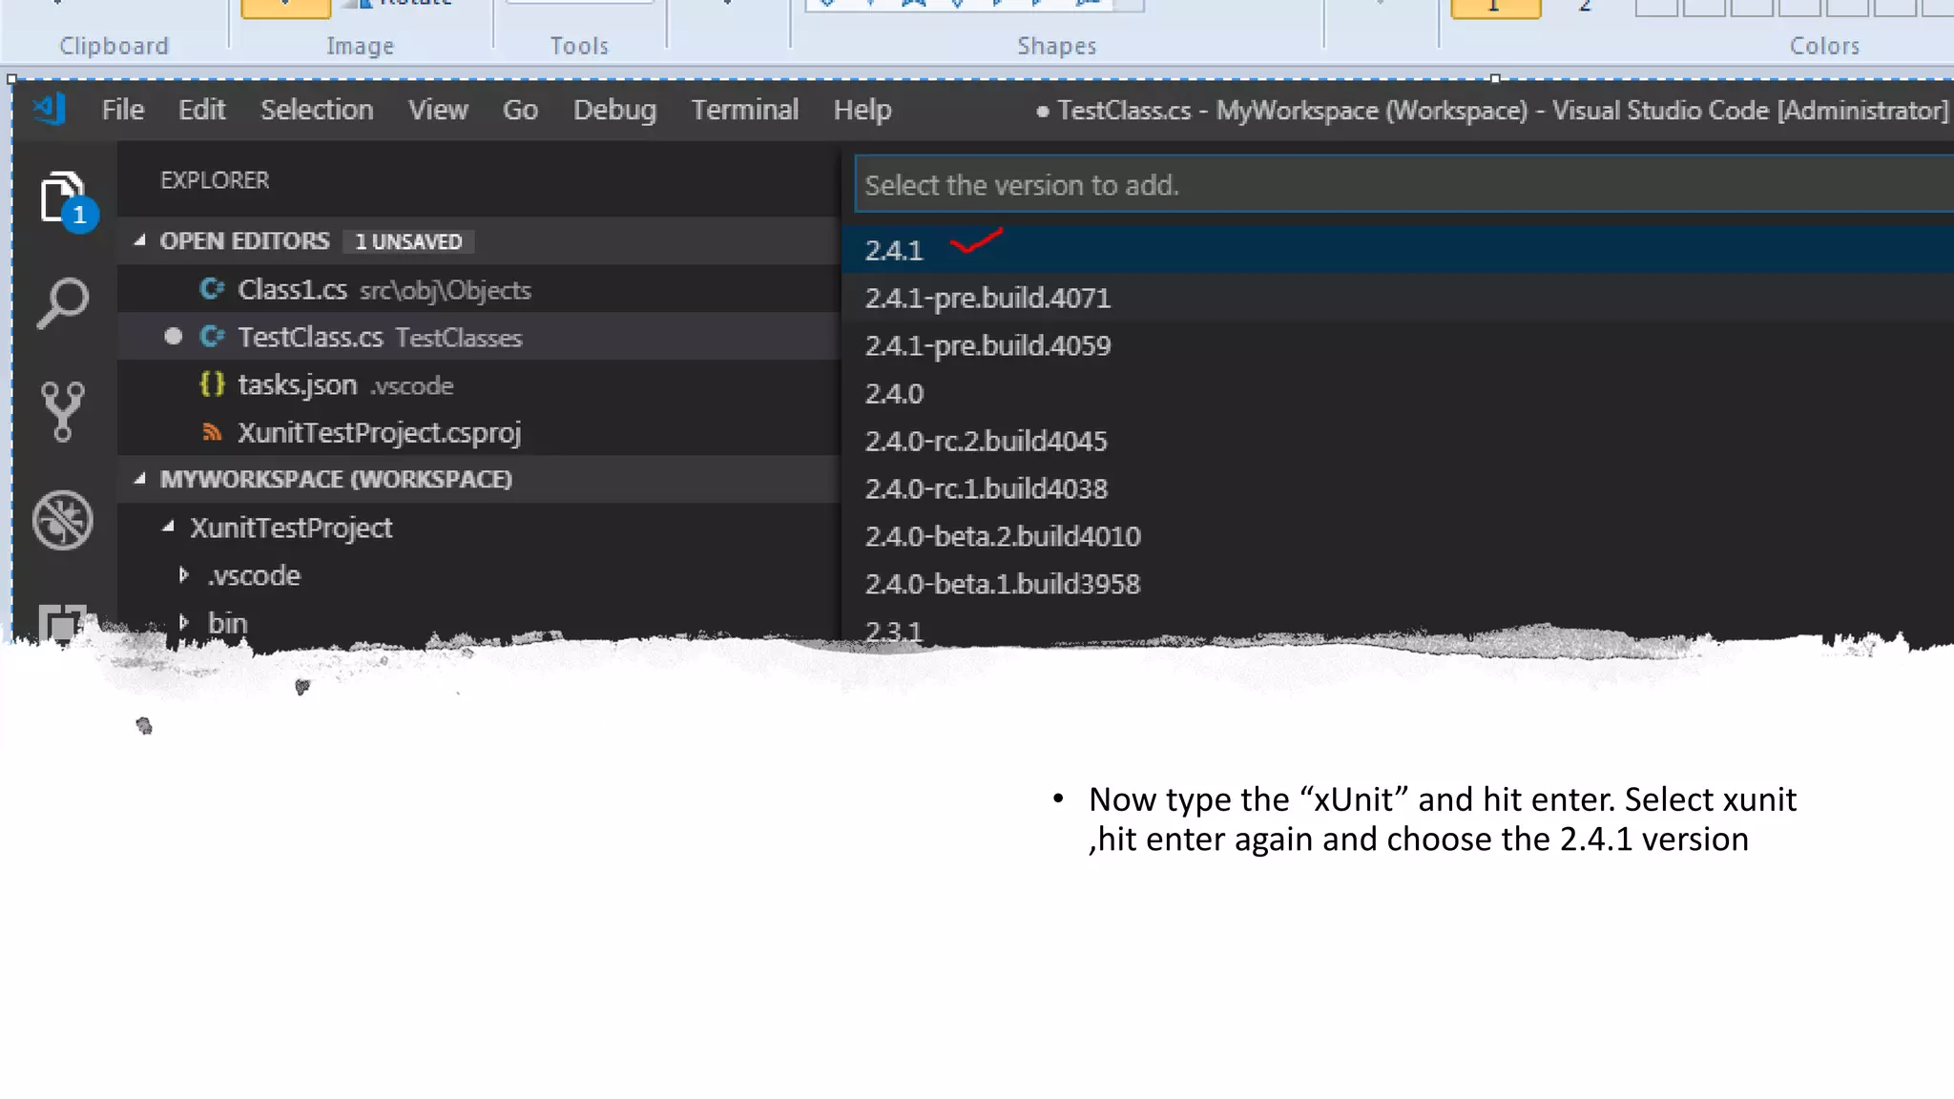Open the Selection menu

(317, 110)
